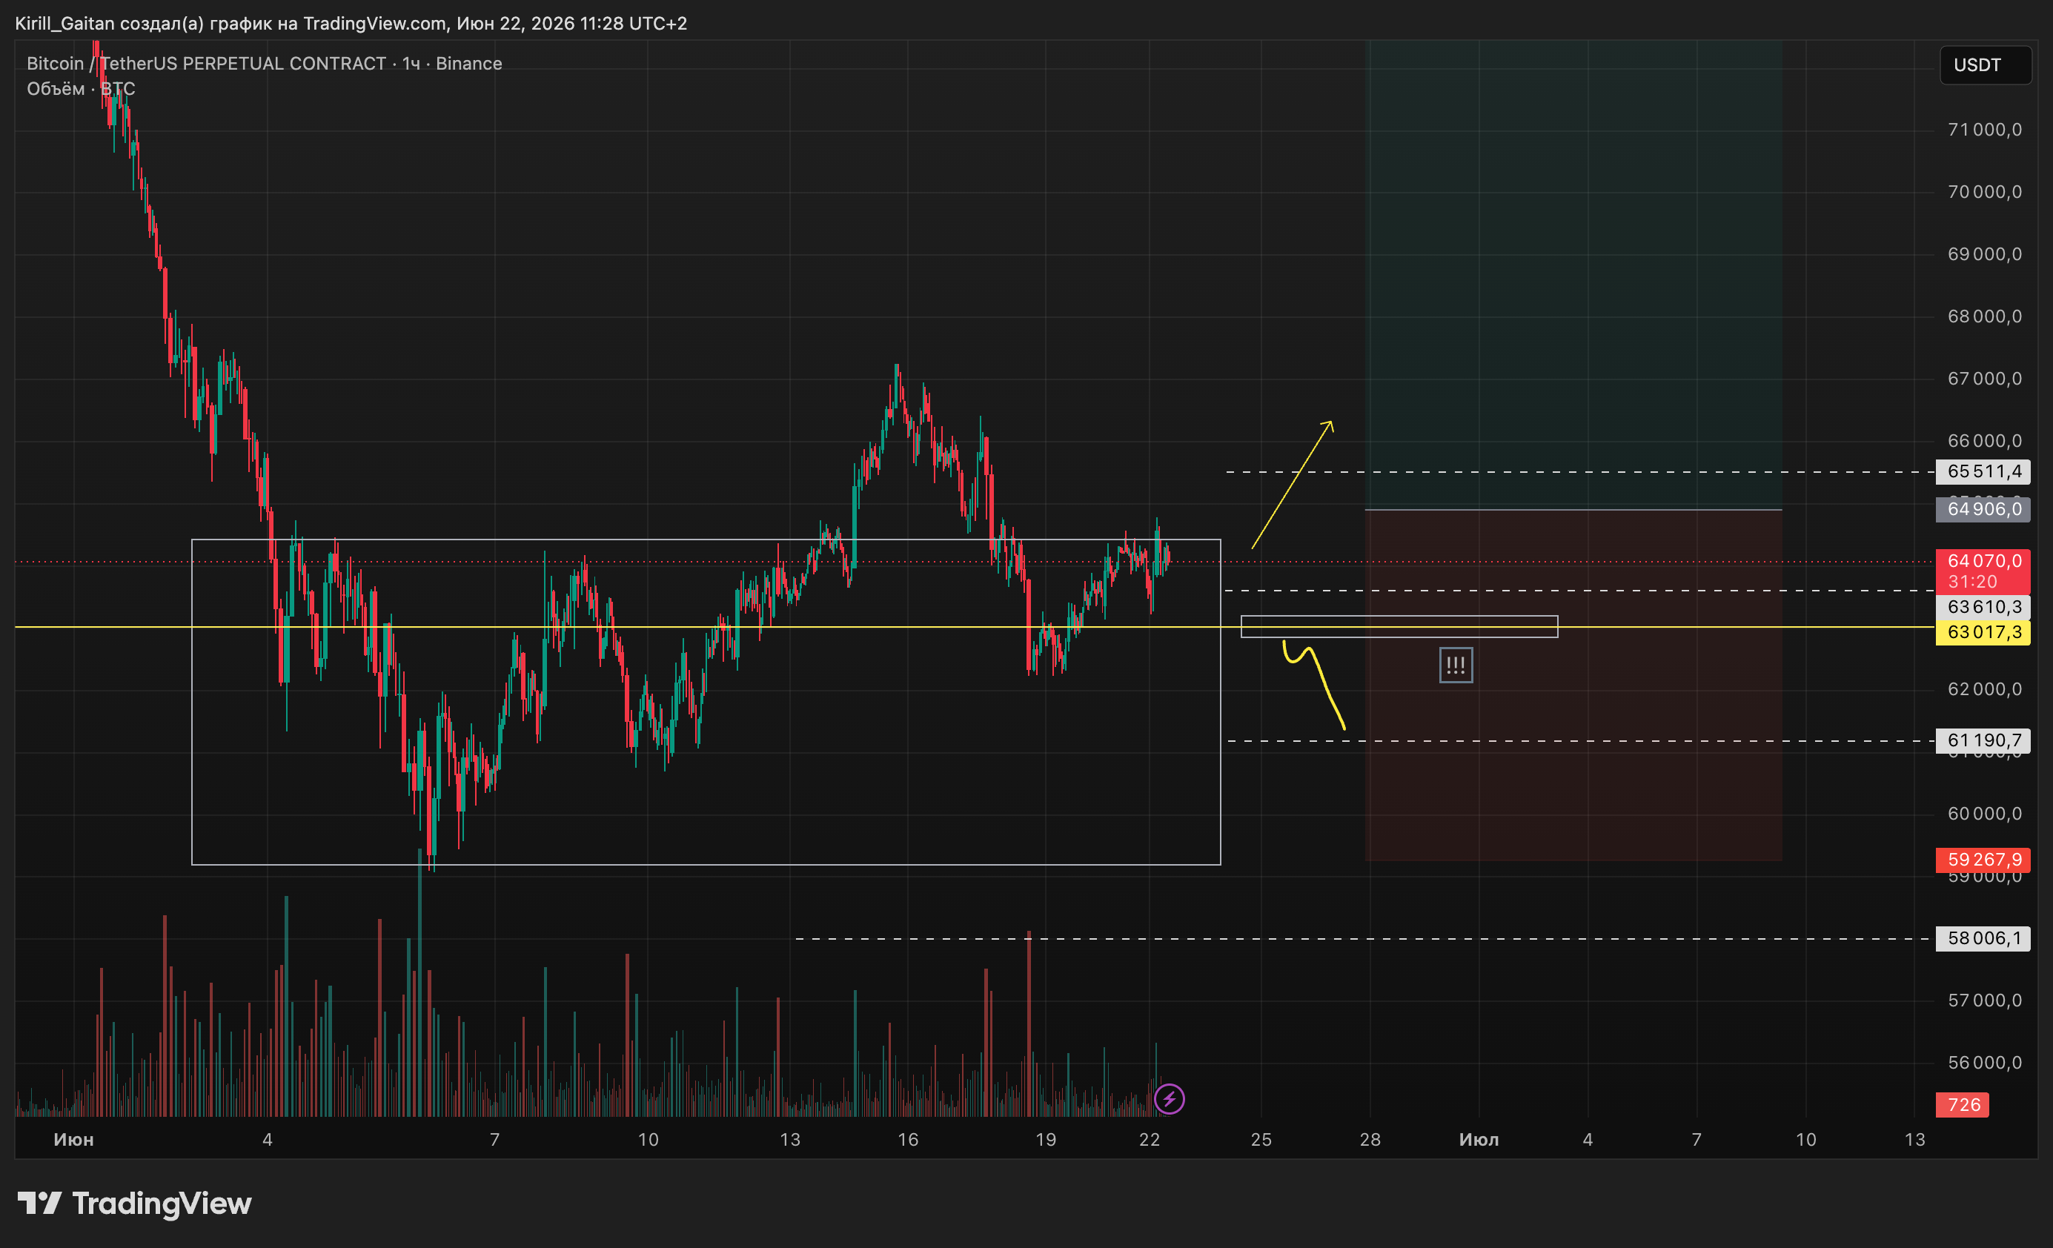The image size is (2053, 1248).
Task: Click the 68 000,0 price axis value
Action: pyautogui.click(x=1985, y=316)
